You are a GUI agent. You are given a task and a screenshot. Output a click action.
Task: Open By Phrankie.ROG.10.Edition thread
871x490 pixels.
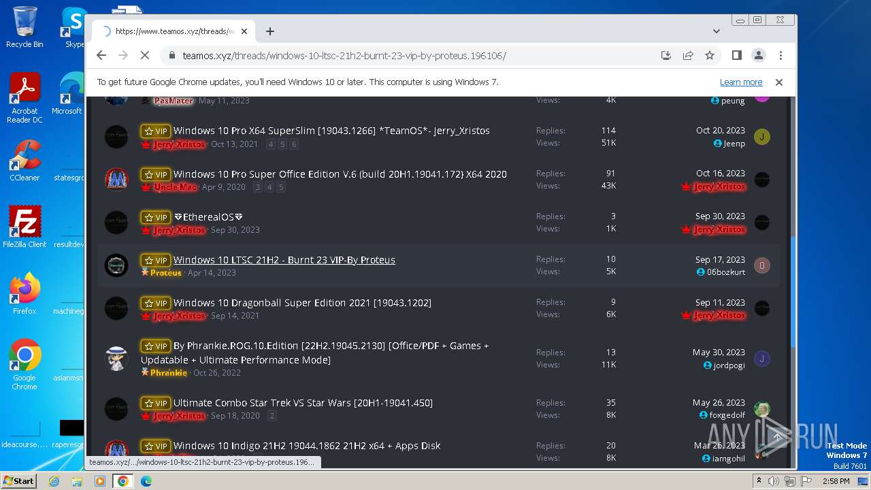[x=315, y=353]
